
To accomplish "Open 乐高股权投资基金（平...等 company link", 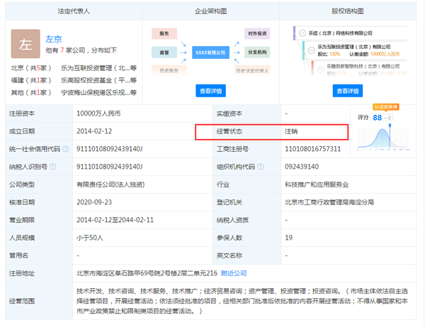I will (98, 80).
